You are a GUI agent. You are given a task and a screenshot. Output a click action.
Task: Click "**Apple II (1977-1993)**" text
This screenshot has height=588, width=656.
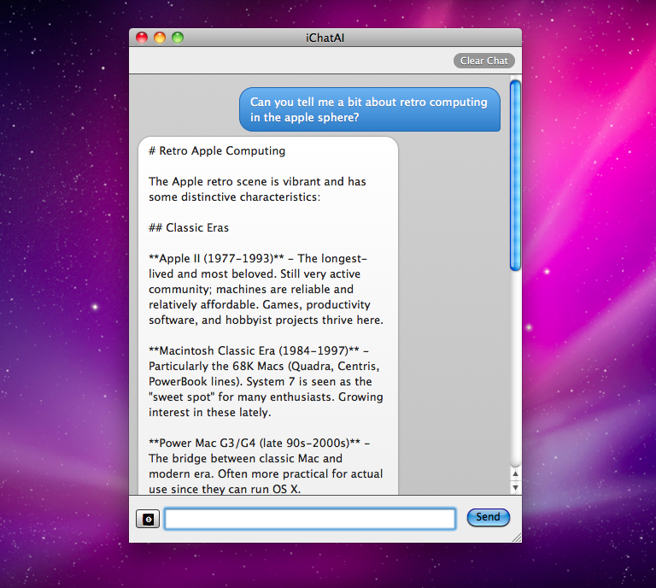[x=216, y=258]
